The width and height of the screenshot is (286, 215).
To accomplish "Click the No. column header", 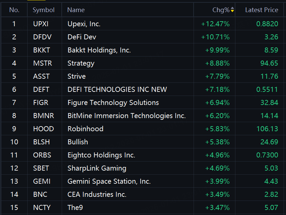I will click(x=14, y=10).
